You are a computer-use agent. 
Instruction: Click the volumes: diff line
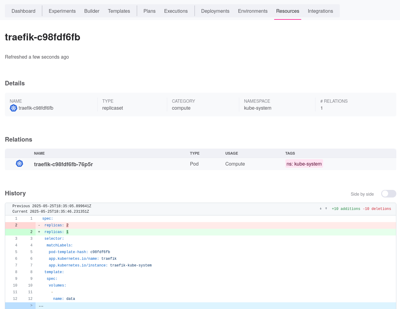(201, 285)
